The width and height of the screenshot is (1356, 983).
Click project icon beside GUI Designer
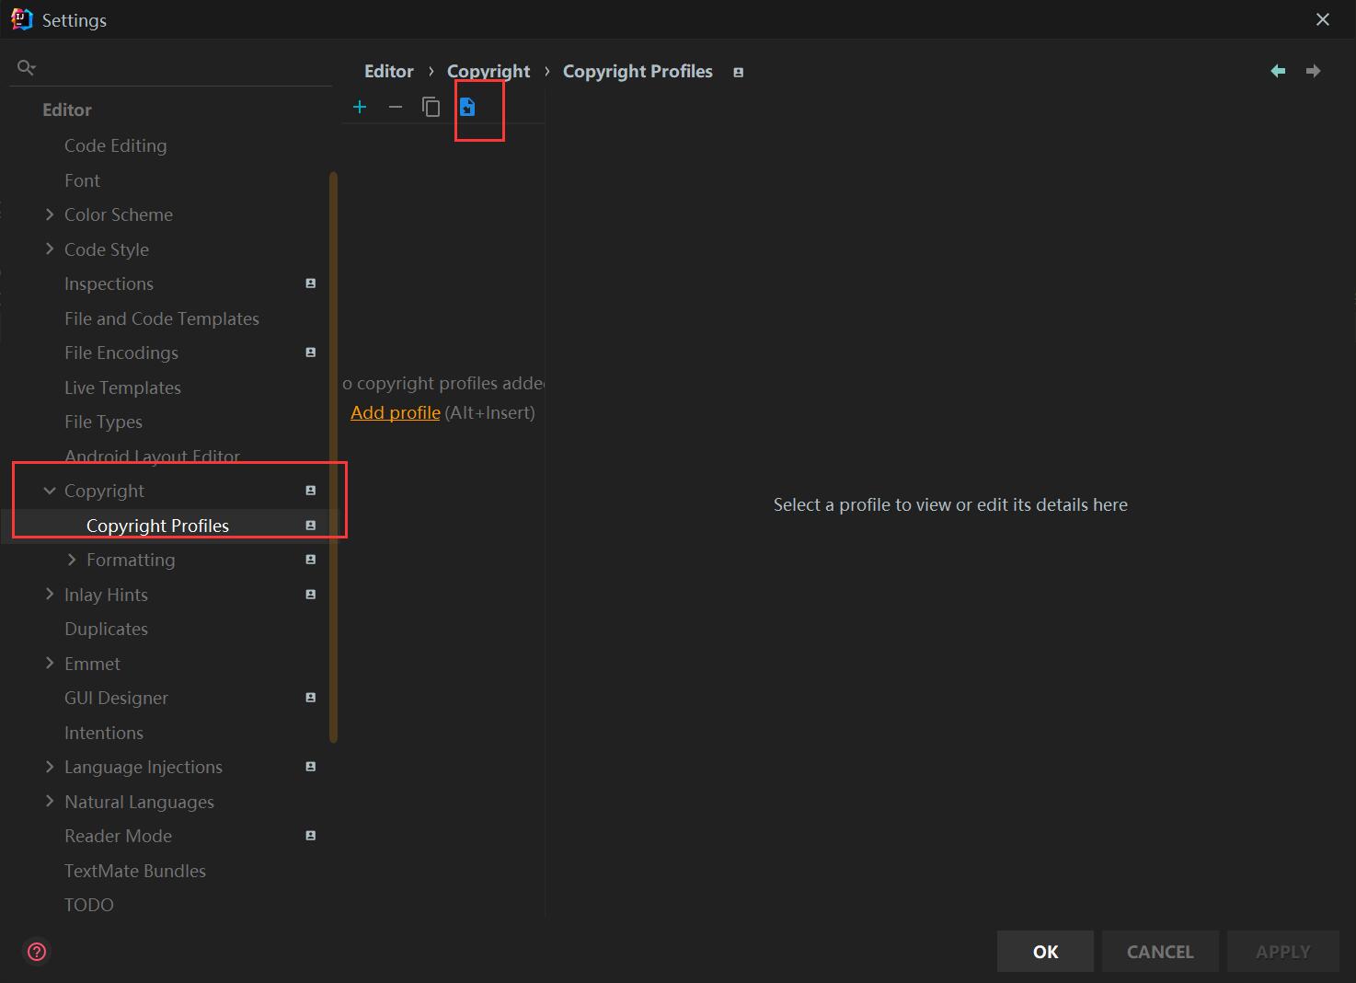(x=311, y=698)
